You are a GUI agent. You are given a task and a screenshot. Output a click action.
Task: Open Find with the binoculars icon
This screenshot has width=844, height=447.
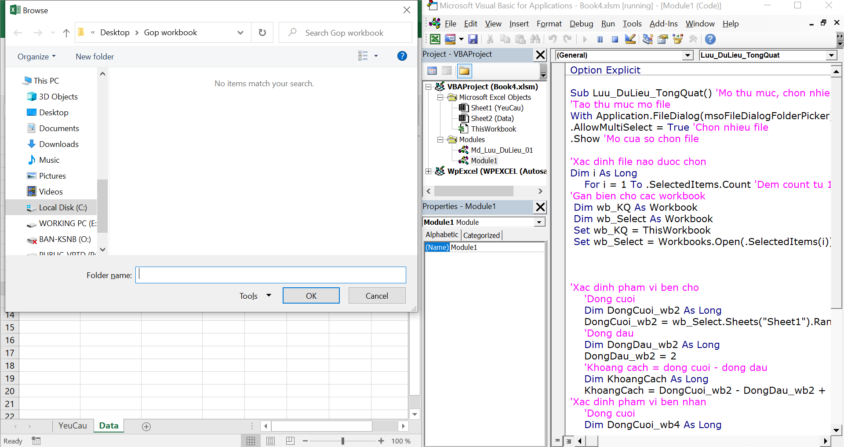(535, 39)
